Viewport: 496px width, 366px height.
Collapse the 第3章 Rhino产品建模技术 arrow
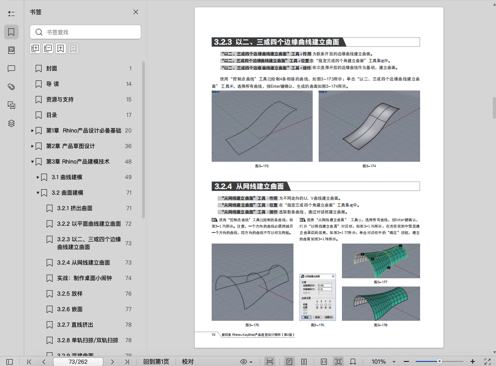click(32, 161)
